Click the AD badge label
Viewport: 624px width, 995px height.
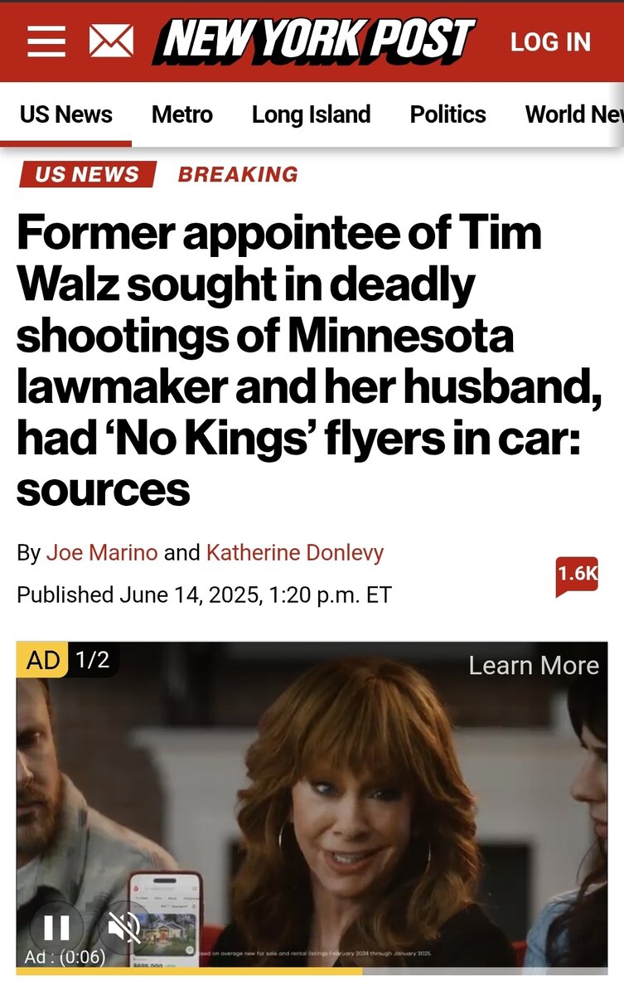click(42, 660)
